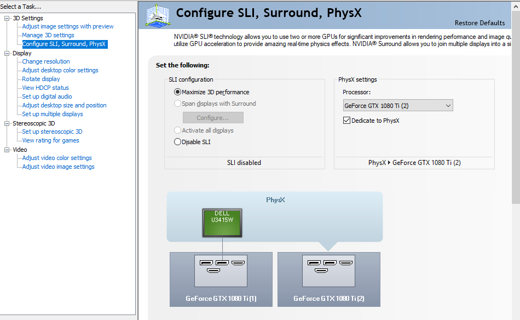Open Change resolution

pos(46,61)
